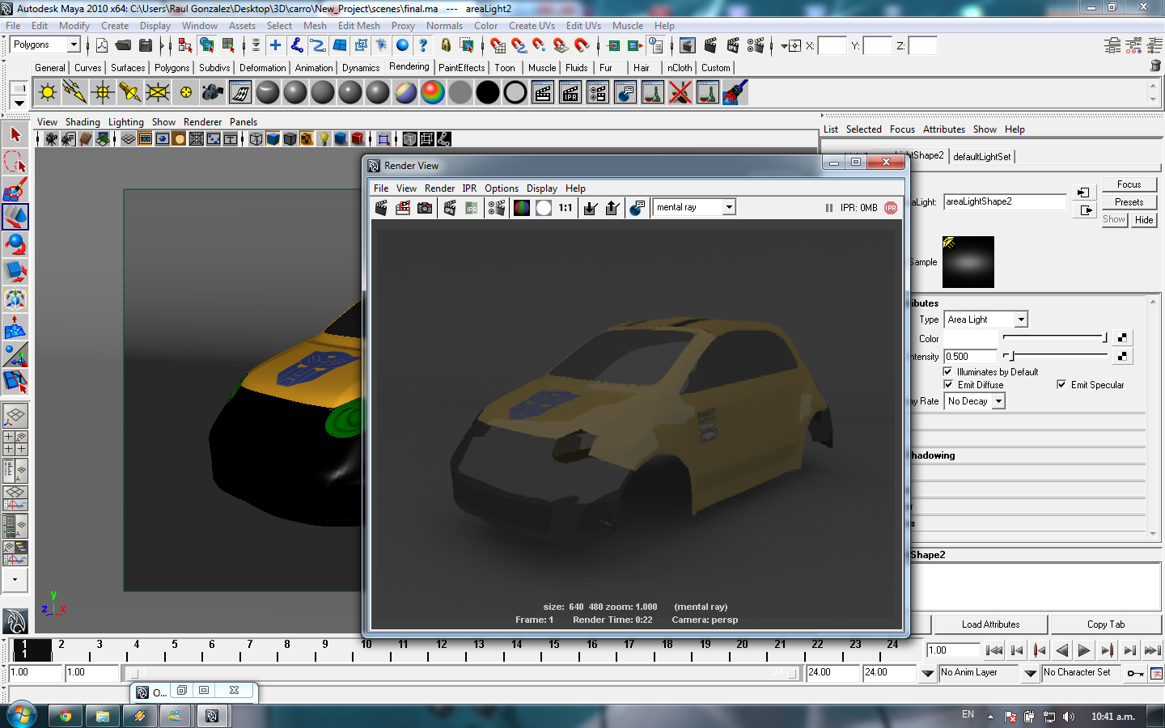Click the light bulb icon in viewport toolbar
The height and width of the screenshot is (728, 1165).
(324, 139)
